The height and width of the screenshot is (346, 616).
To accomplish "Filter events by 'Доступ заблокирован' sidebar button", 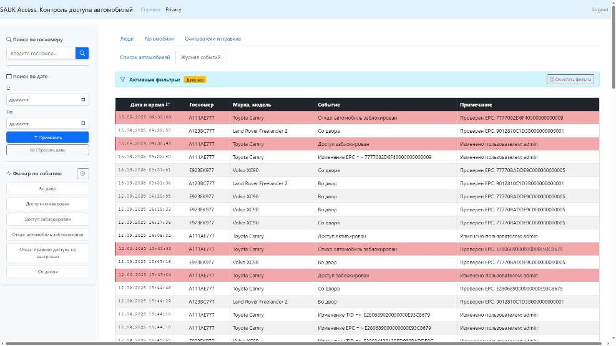I will click(x=47, y=219).
